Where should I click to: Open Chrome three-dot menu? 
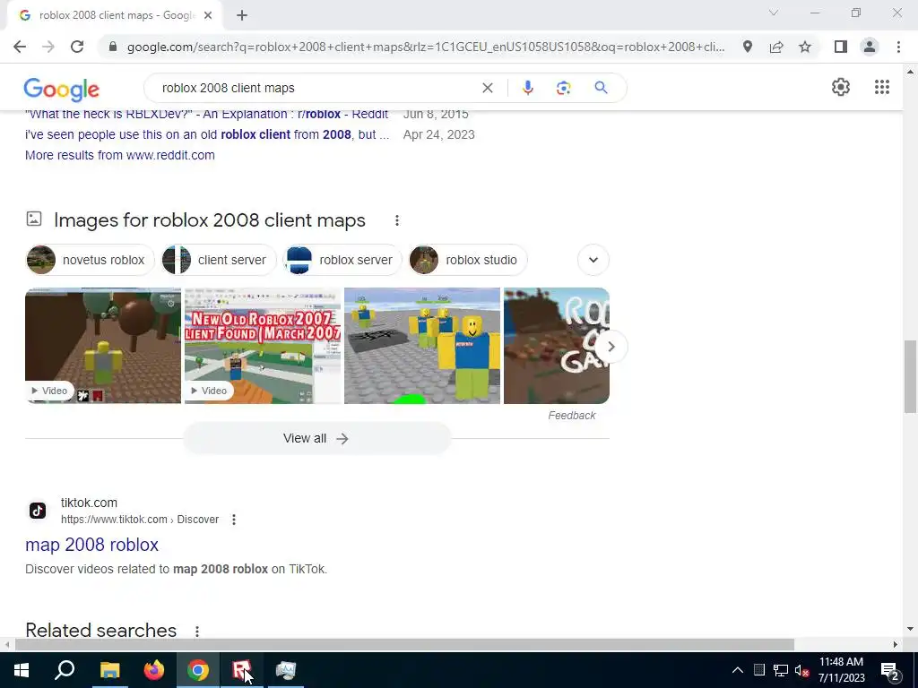[898, 47]
